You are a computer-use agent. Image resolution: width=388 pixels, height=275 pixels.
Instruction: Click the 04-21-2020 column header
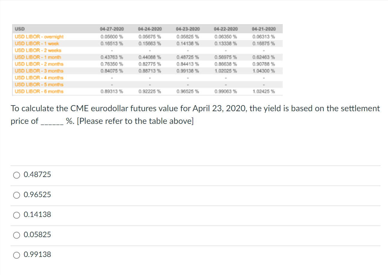(264, 29)
